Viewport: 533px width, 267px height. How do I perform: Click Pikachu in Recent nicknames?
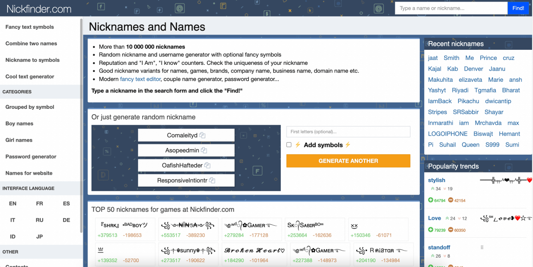(x=468, y=101)
